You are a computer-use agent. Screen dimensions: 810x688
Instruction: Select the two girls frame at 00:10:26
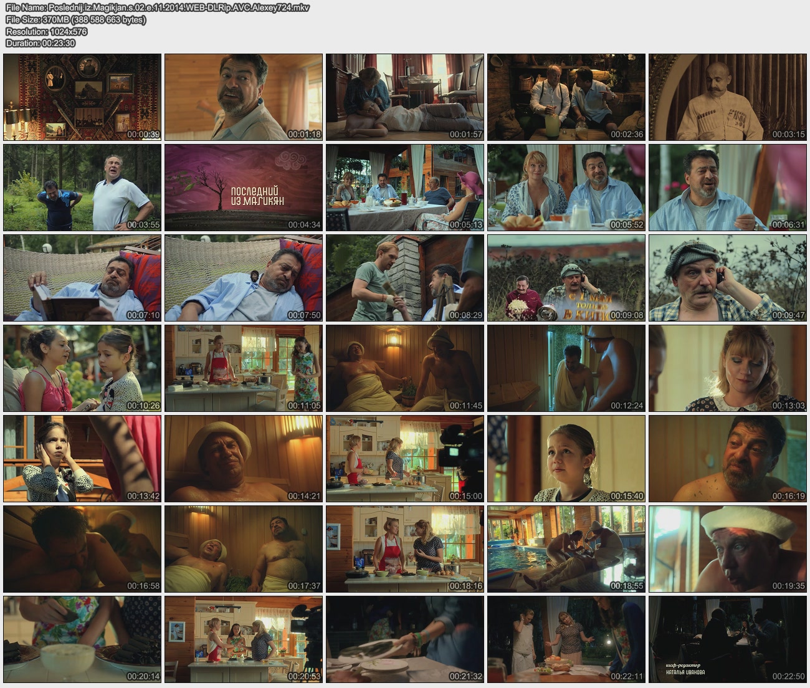click(x=82, y=368)
